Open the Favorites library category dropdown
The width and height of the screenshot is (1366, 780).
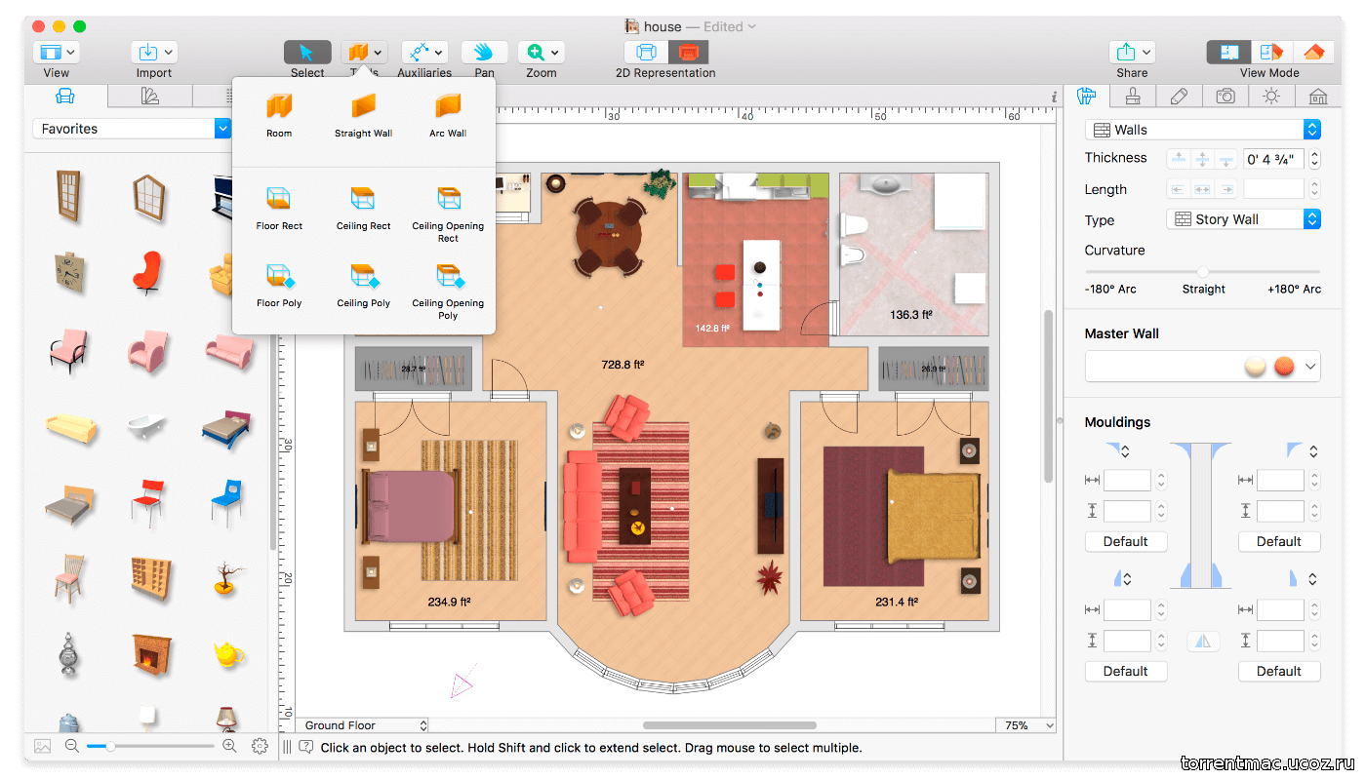tap(132, 129)
